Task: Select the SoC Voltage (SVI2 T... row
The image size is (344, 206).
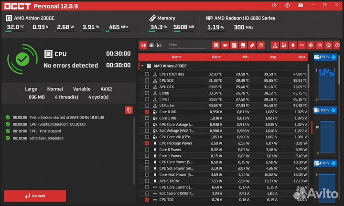Action: click(223, 130)
